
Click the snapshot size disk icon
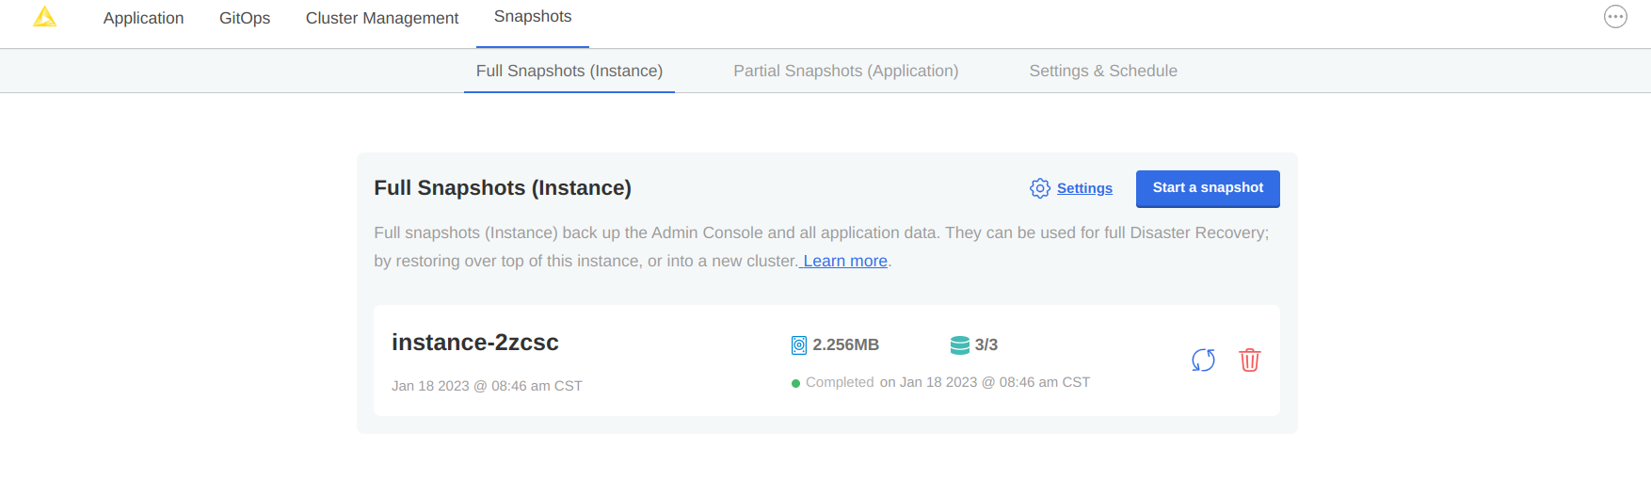click(x=799, y=345)
